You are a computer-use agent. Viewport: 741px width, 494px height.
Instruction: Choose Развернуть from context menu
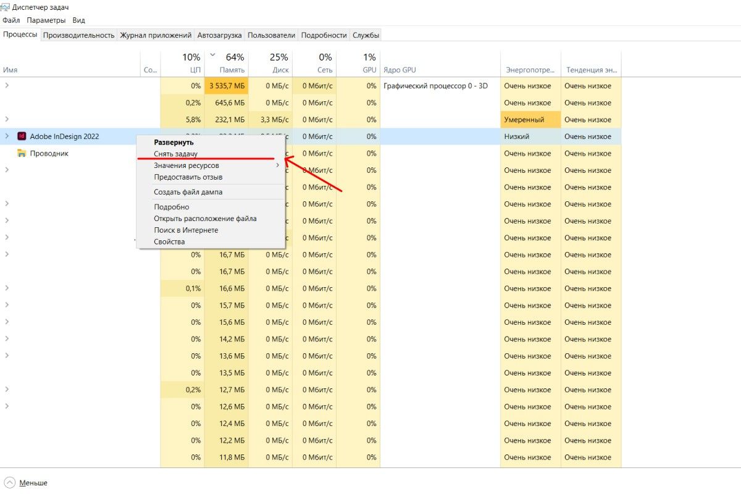click(x=174, y=142)
